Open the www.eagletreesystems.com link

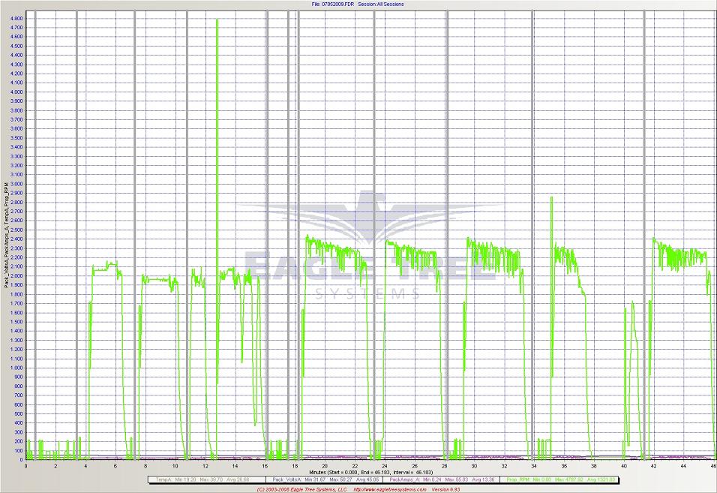pyautogui.click(x=390, y=489)
